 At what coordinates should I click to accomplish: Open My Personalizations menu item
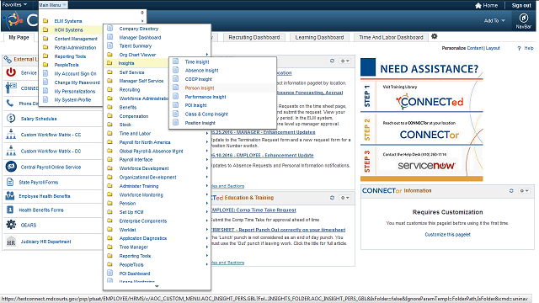75,92
